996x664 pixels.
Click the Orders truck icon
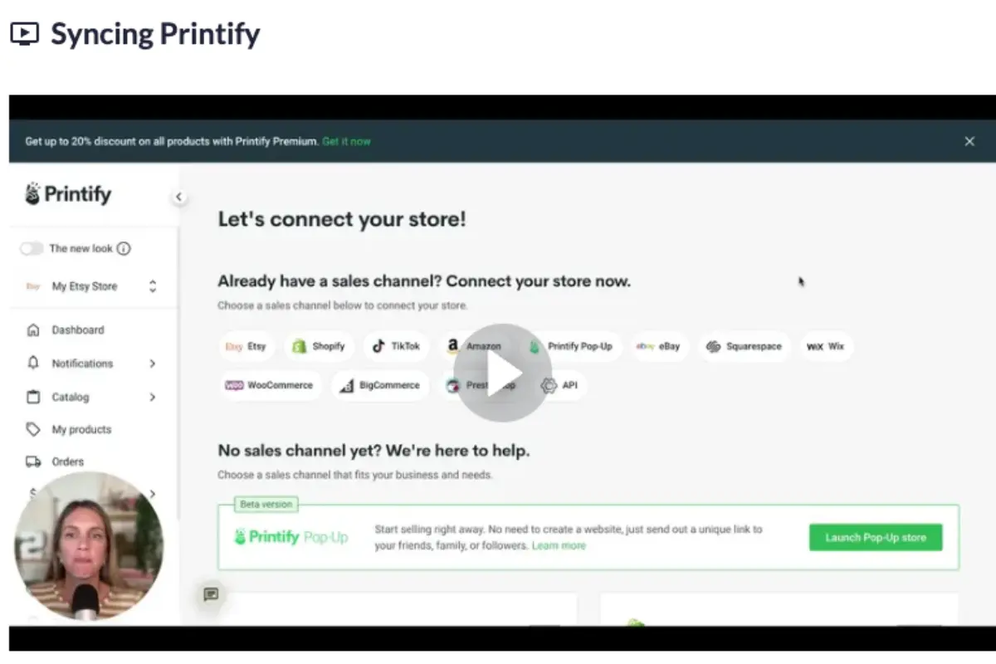point(33,461)
